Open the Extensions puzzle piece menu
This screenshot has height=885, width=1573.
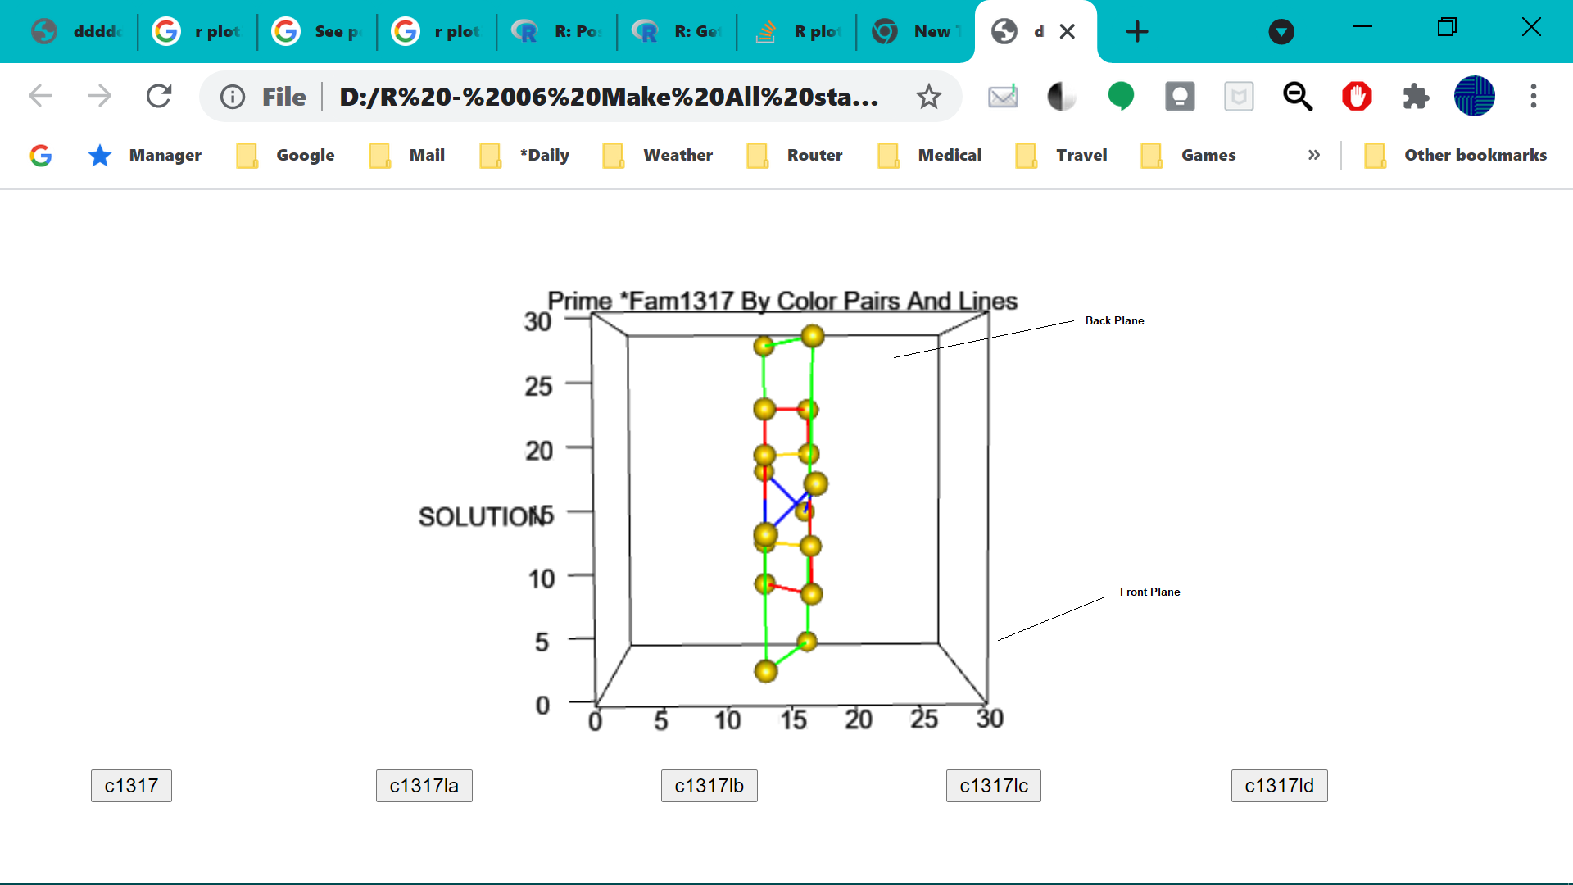pos(1416,97)
